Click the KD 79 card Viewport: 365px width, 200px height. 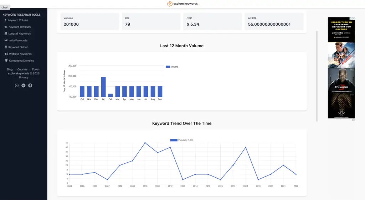point(151,21)
